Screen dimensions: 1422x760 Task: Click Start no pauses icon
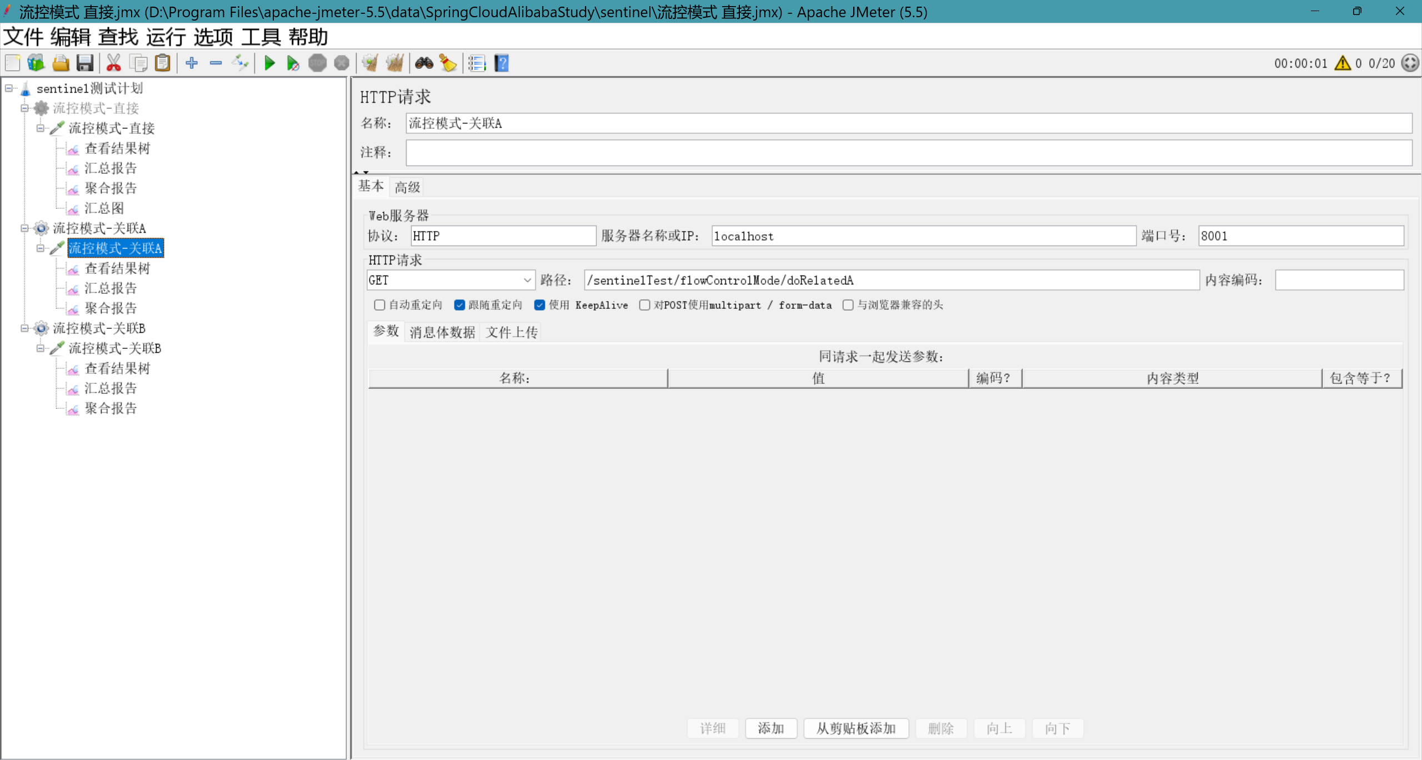click(x=293, y=63)
